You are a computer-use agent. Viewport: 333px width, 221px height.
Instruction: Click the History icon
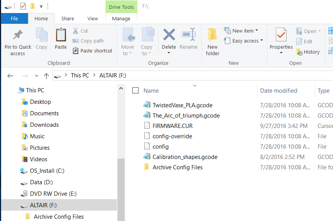(299, 52)
